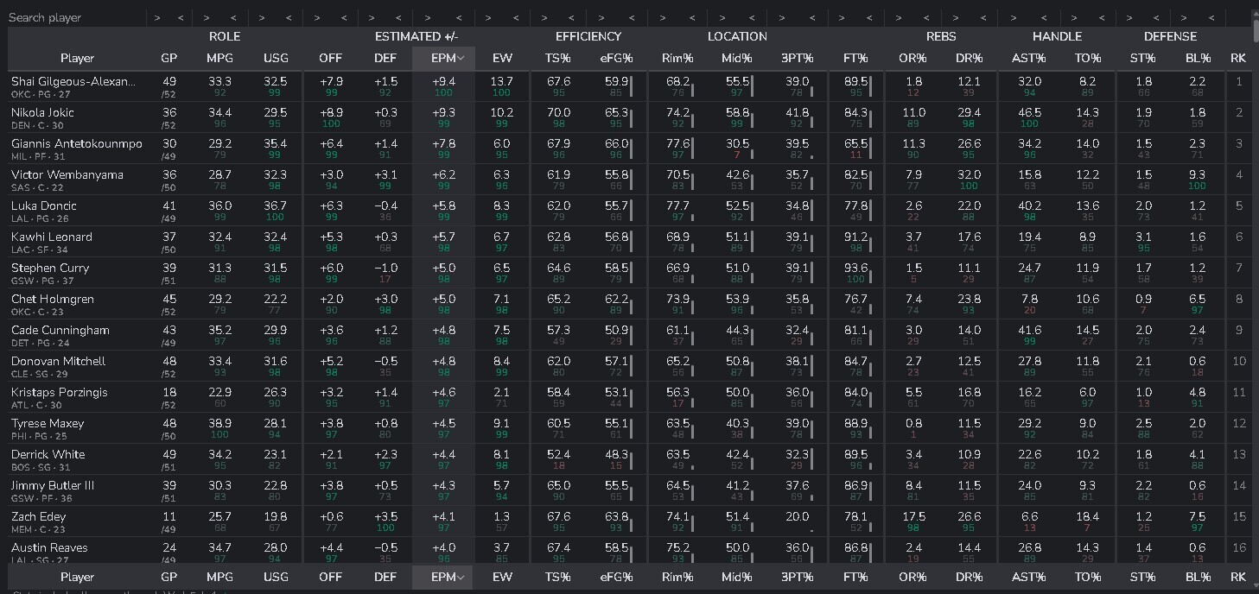Click the greater-than filter above GP column
1259x594 pixels.
[156, 17]
